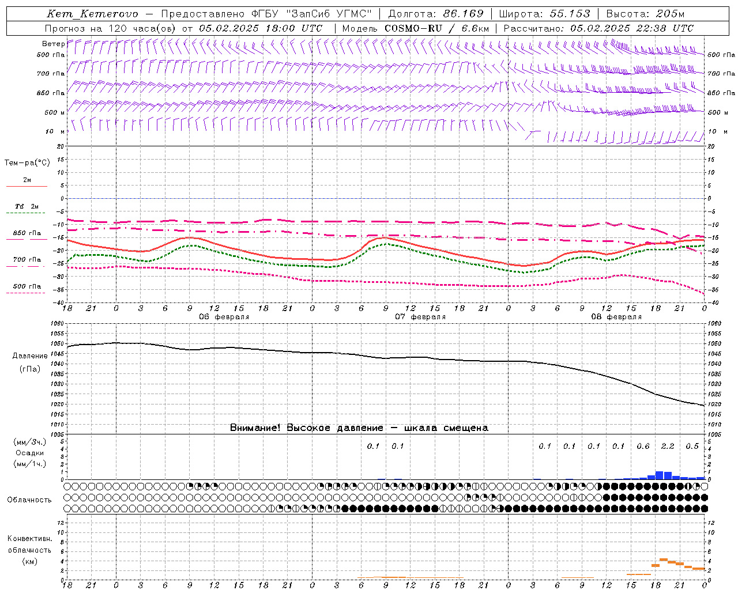Select the 'Модель COSMO-RU / 6.6км' model text

[416, 28]
